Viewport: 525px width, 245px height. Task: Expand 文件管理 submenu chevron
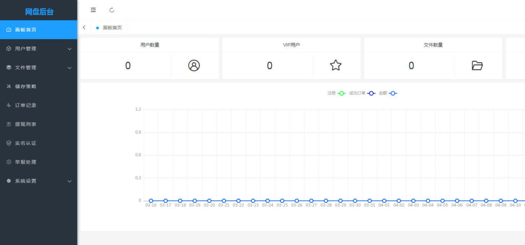click(x=70, y=68)
